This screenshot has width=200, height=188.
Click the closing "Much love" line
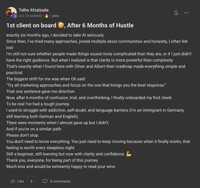coord(60,167)
